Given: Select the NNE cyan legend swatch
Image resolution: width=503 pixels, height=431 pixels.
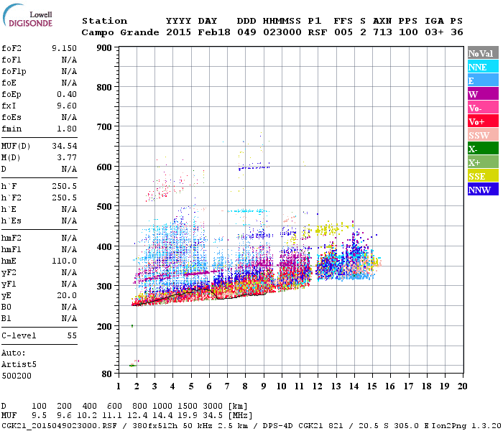Looking at the screenshot, I should (483, 67).
